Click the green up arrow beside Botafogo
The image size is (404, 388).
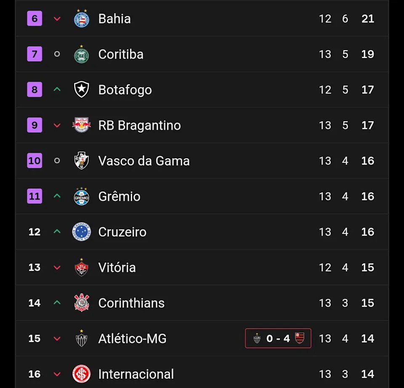click(x=57, y=90)
